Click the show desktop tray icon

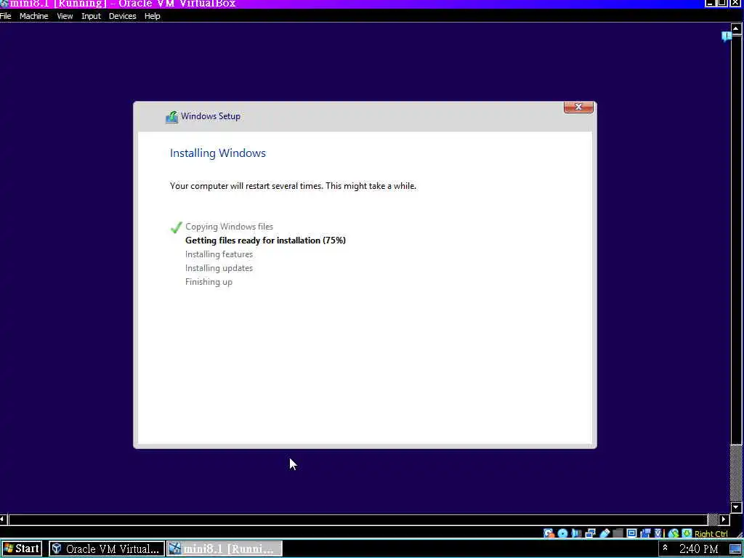pos(735,549)
